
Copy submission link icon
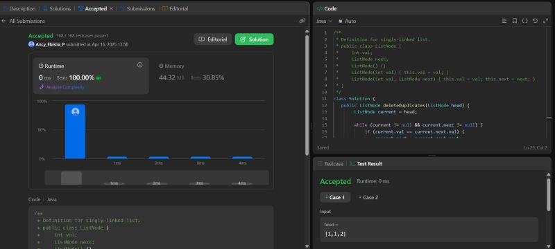[x=302, y=21]
